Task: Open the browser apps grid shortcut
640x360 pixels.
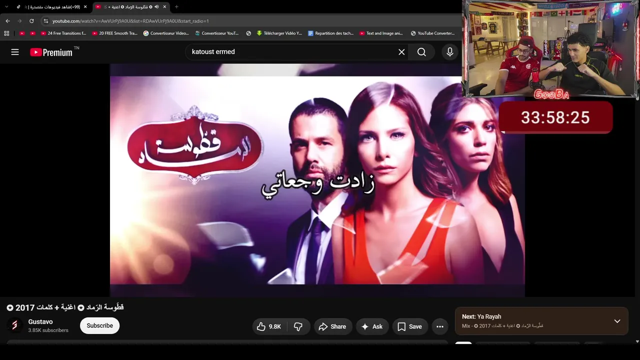Action: pos(6,33)
